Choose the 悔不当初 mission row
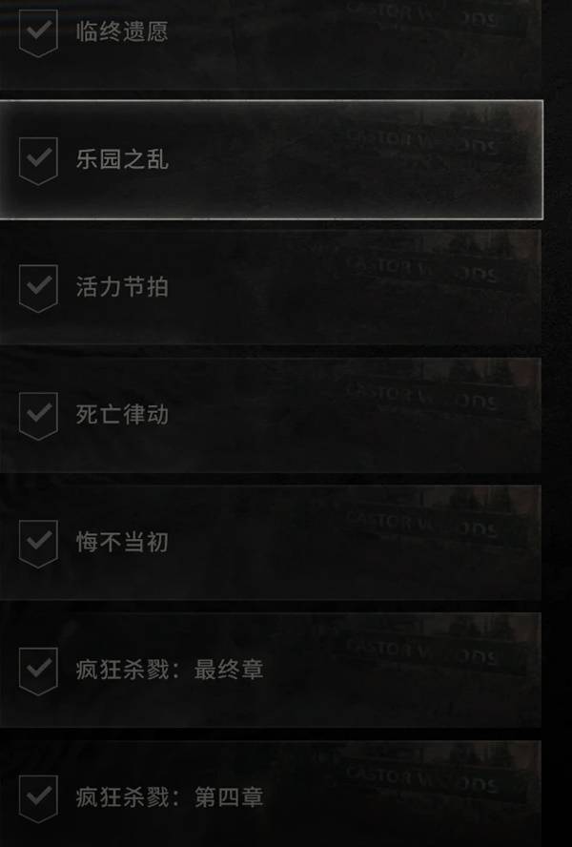This screenshot has width=572, height=847. [271, 543]
